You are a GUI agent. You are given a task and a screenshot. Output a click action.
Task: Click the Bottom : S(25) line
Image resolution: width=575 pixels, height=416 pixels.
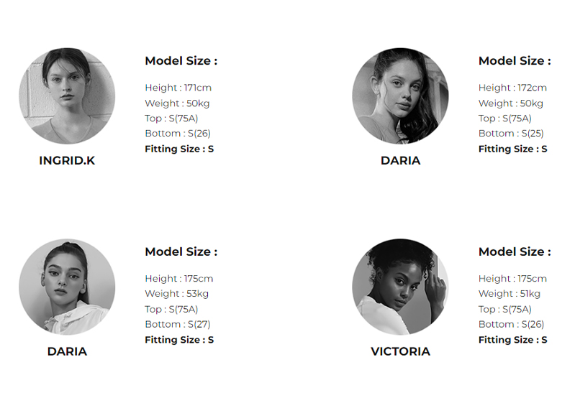click(x=511, y=134)
